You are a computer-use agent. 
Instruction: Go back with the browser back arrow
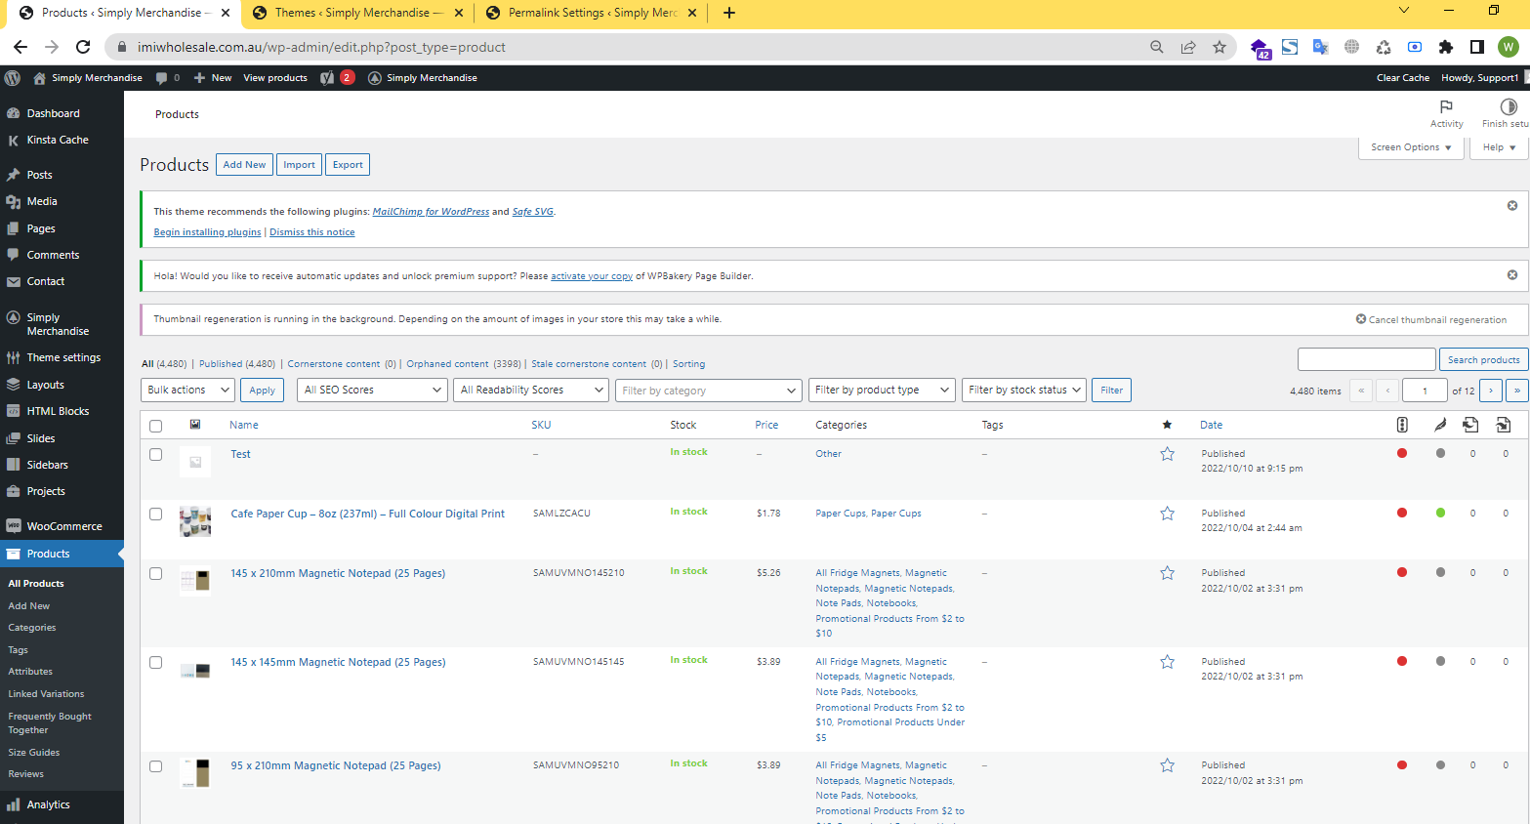tap(21, 47)
